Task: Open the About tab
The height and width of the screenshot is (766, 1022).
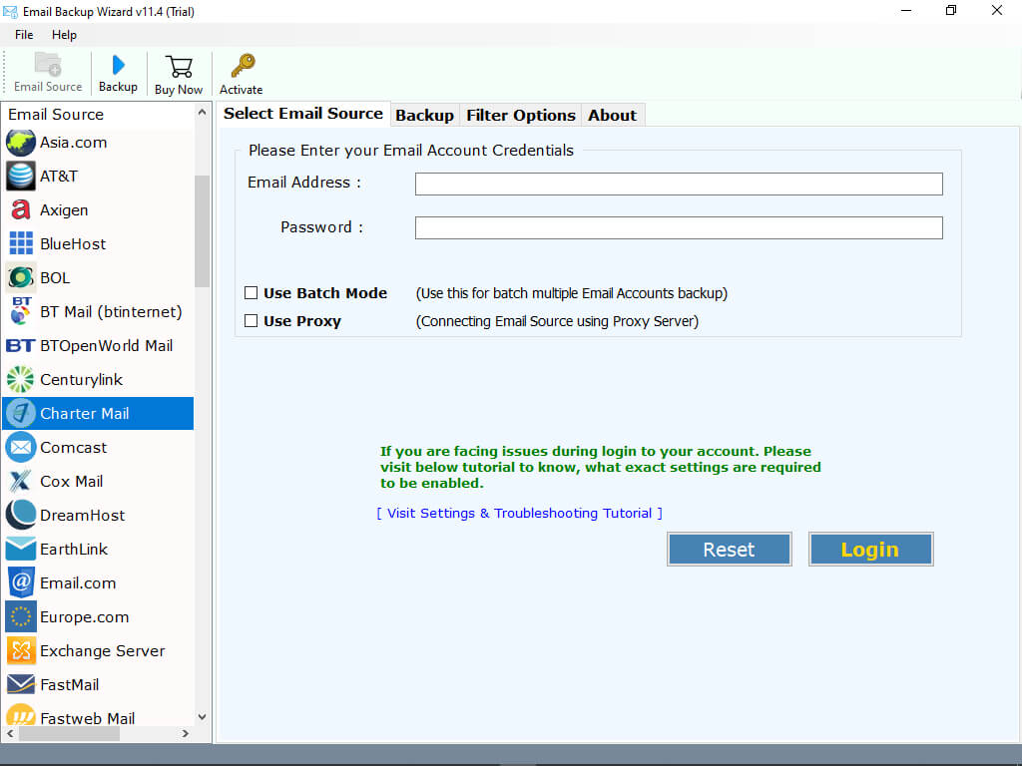Action: (x=612, y=116)
